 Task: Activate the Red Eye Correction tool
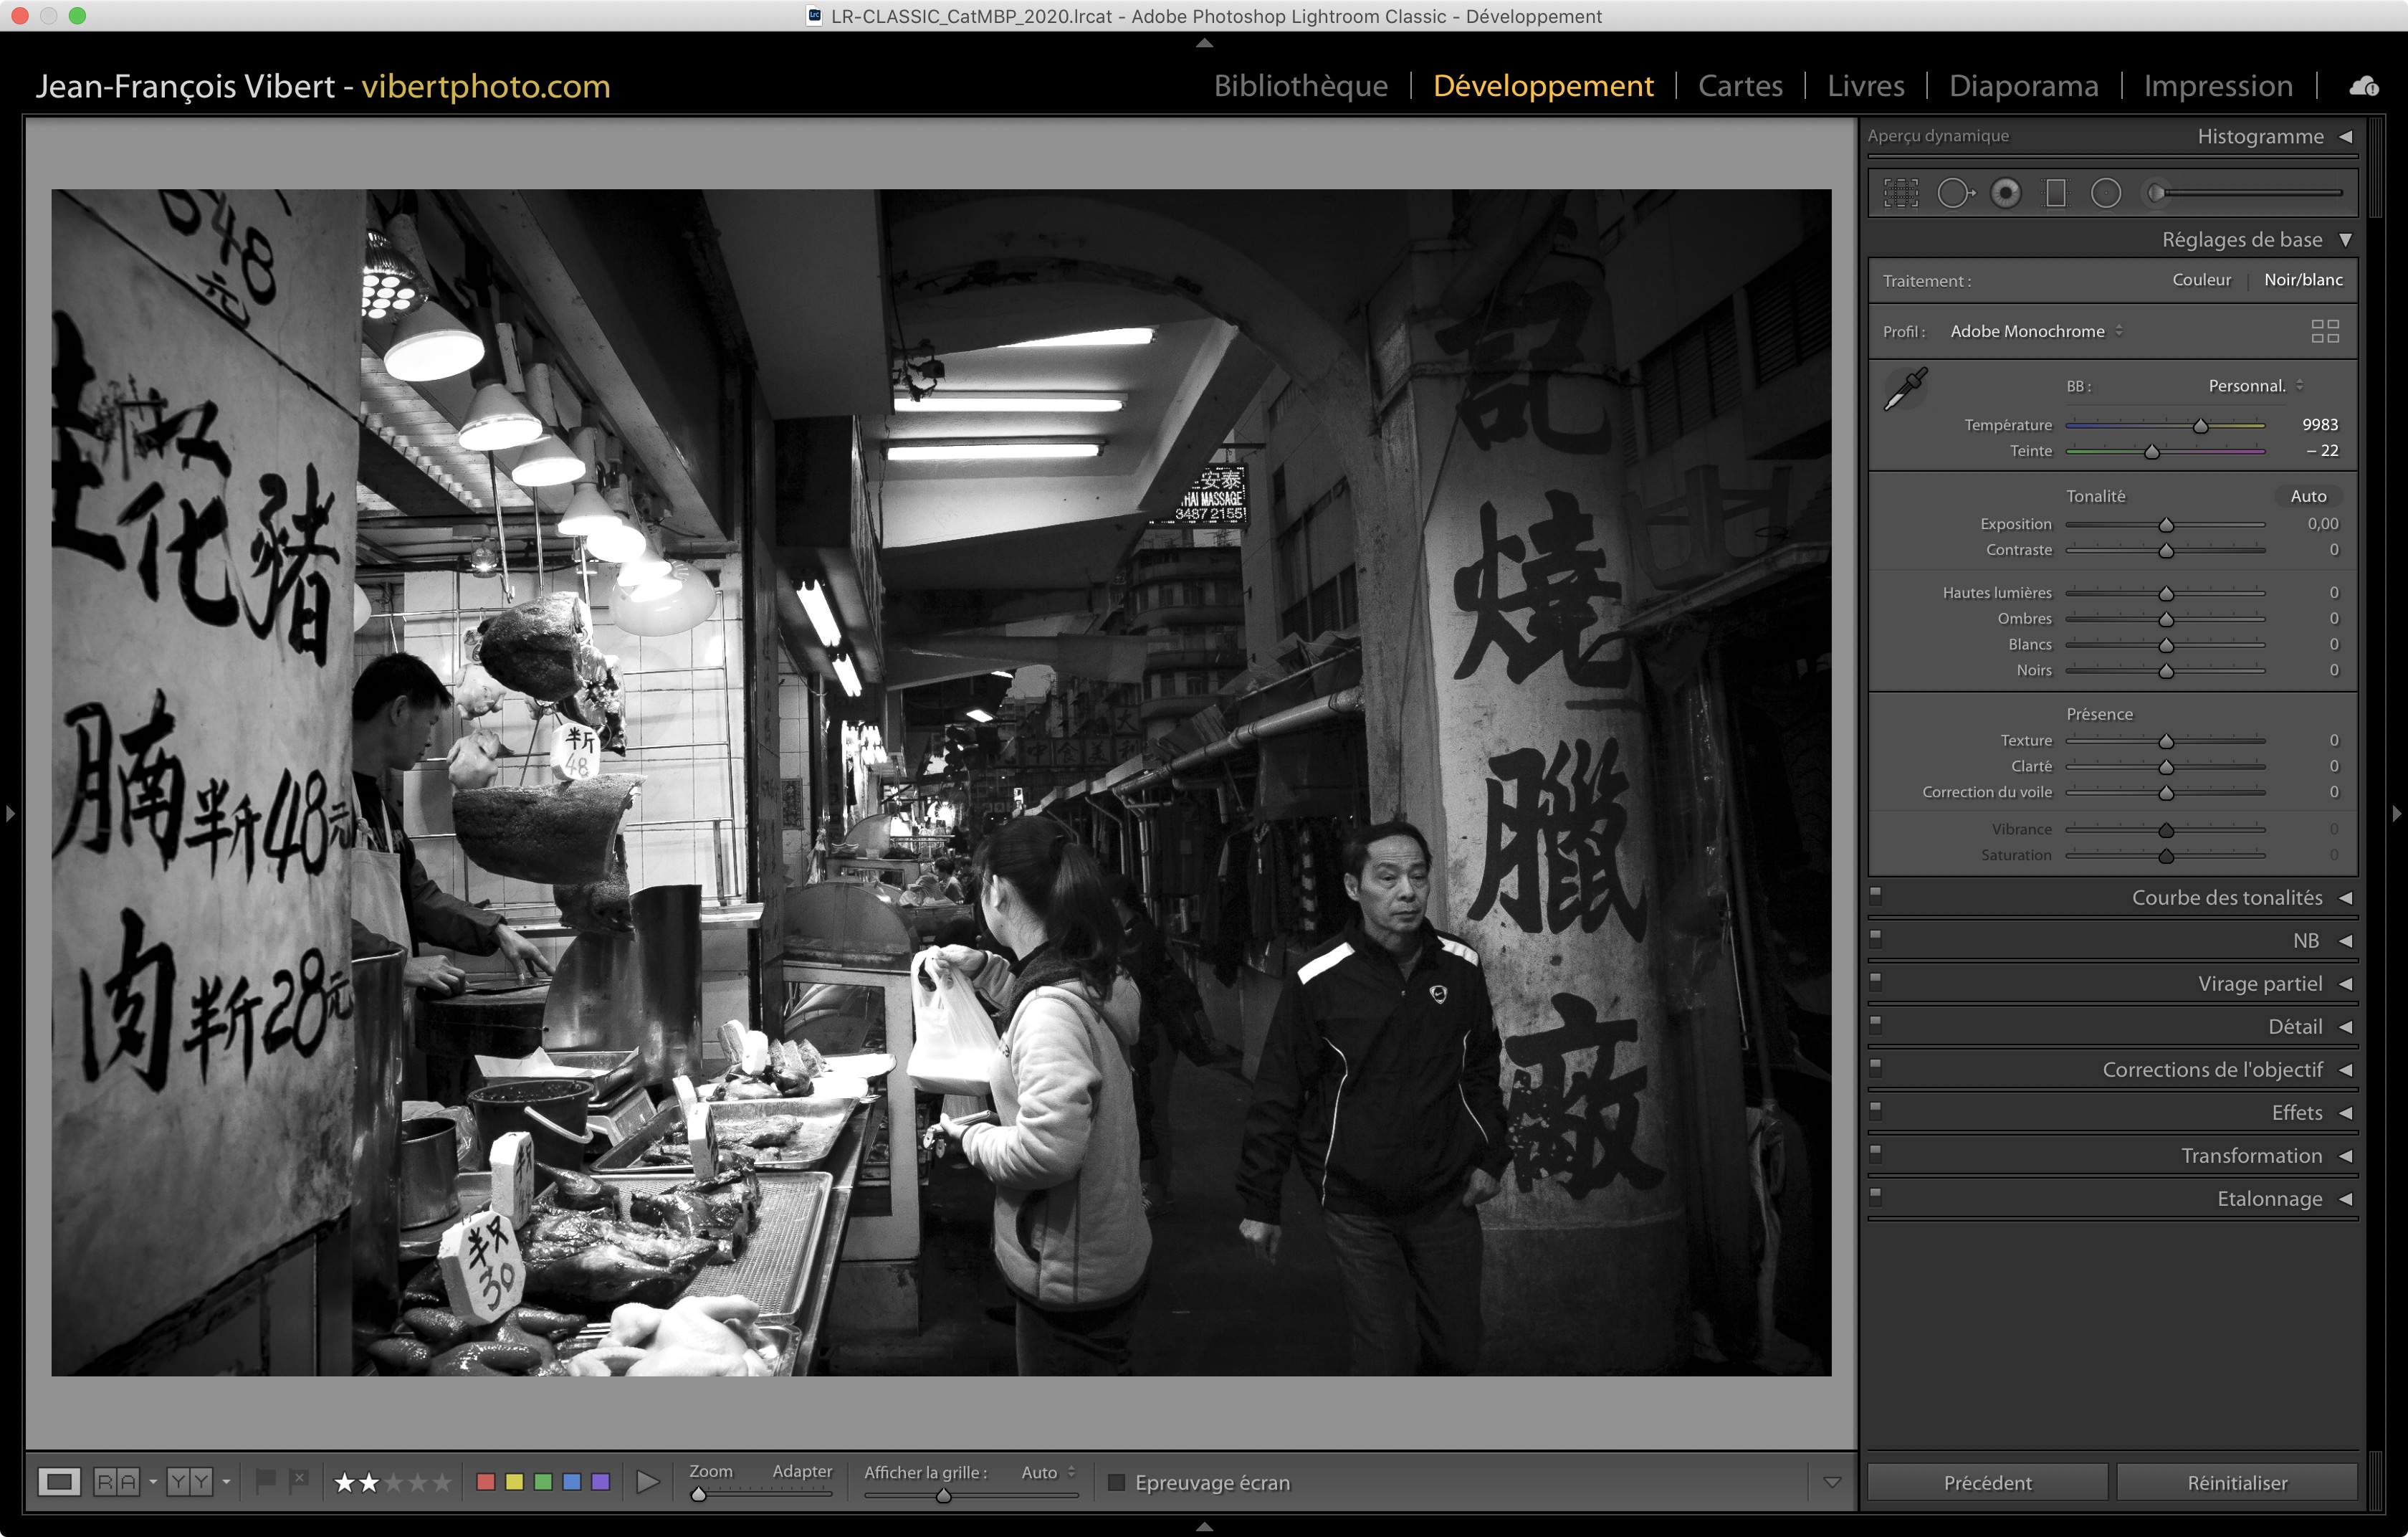pos(2005,193)
